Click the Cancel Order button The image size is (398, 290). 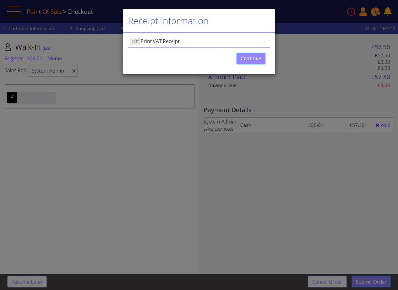tap(327, 282)
